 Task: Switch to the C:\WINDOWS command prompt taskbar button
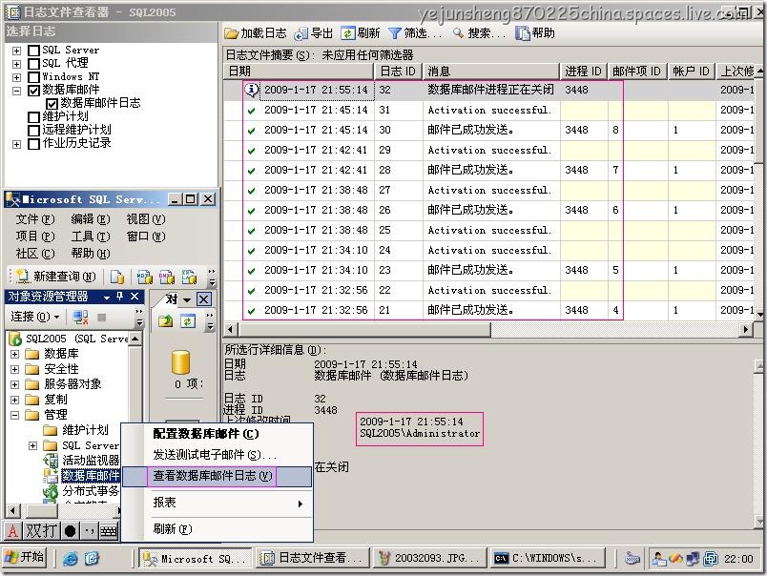(x=548, y=558)
